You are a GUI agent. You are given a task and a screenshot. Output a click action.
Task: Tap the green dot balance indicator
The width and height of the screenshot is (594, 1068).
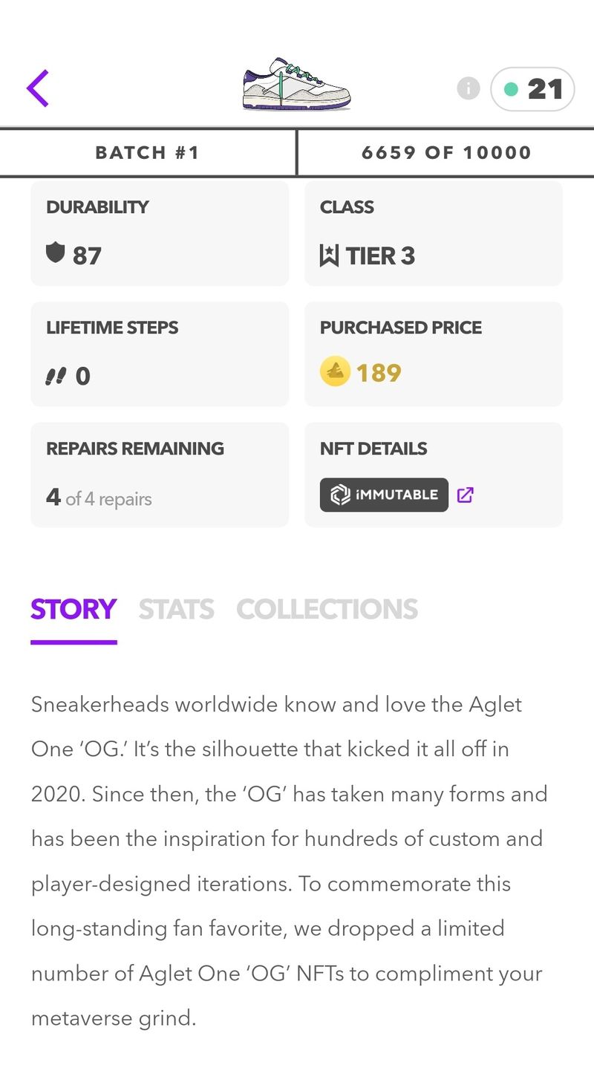click(511, 89)
